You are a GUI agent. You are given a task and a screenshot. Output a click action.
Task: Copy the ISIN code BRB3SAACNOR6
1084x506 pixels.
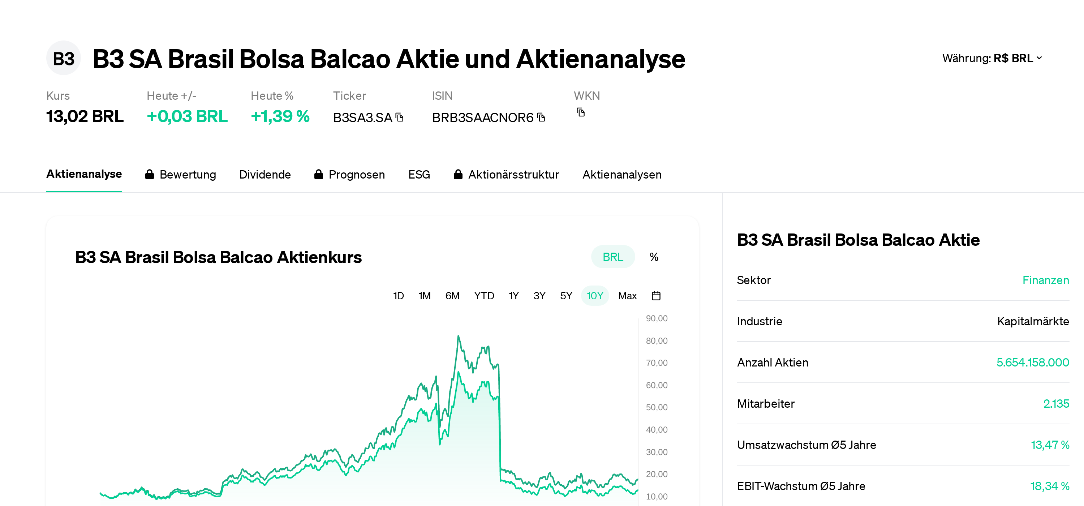pyautogui.click(x=541, y=117)
